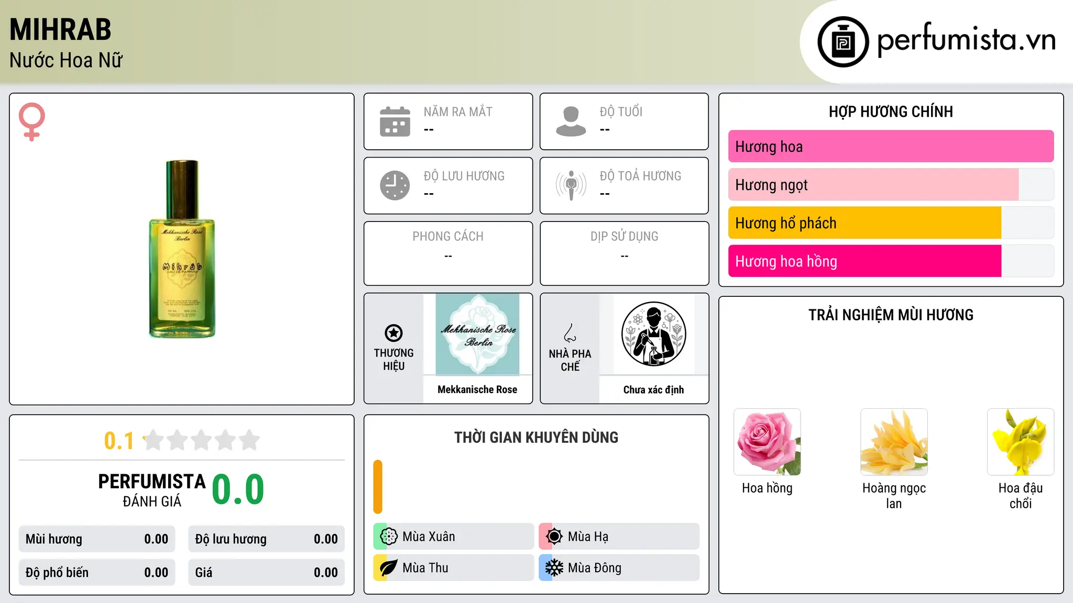Click the Nước Hoa Nữ subtitle
The width and height of the screenshot is (1073, 603).
click(66, 60)
